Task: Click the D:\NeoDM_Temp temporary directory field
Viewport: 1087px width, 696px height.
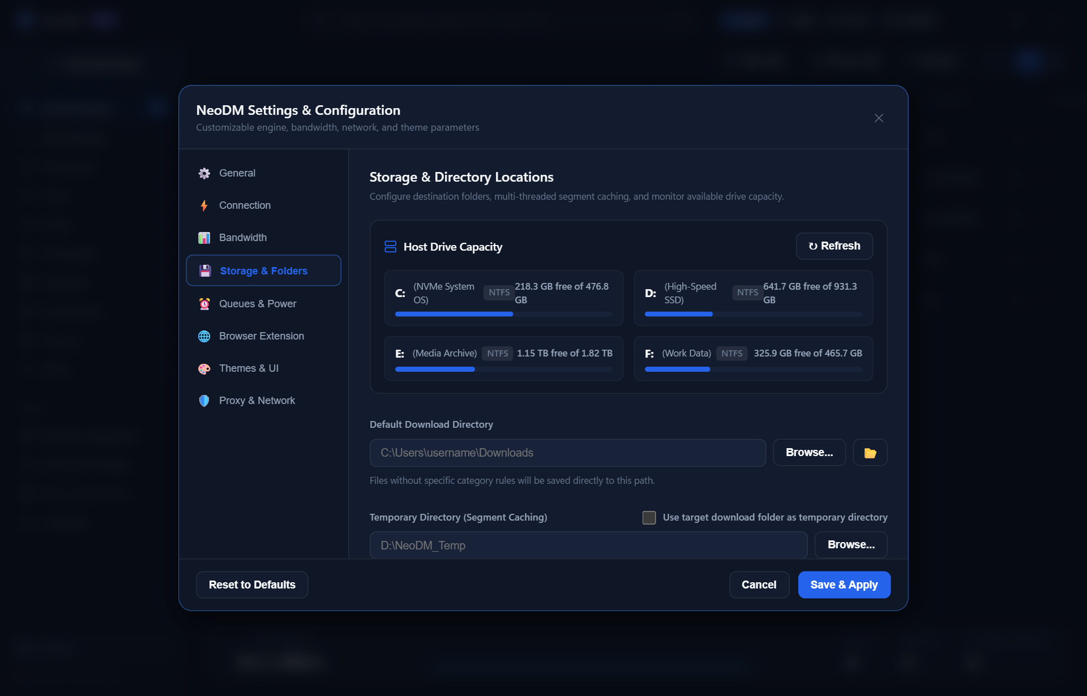Action: click(x=588, y=545)
